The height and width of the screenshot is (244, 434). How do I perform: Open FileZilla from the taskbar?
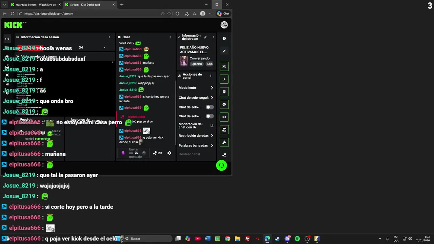click(248, 239)
